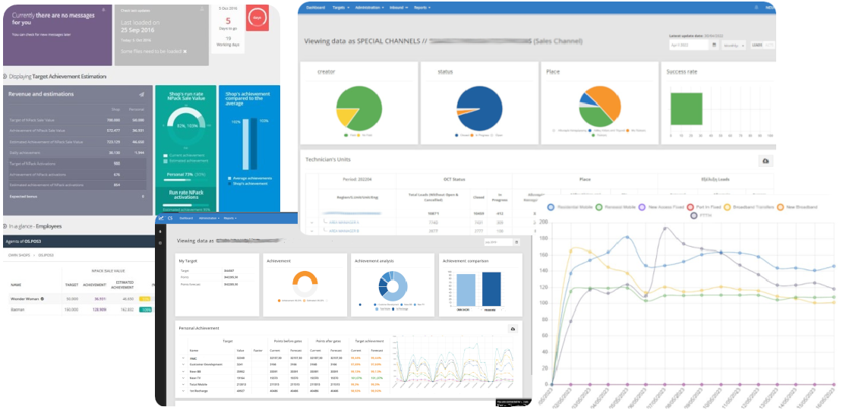The height and width of the screenshot is (413, 843).
Task: Click the April 2022 date input field
Action: 687,46
